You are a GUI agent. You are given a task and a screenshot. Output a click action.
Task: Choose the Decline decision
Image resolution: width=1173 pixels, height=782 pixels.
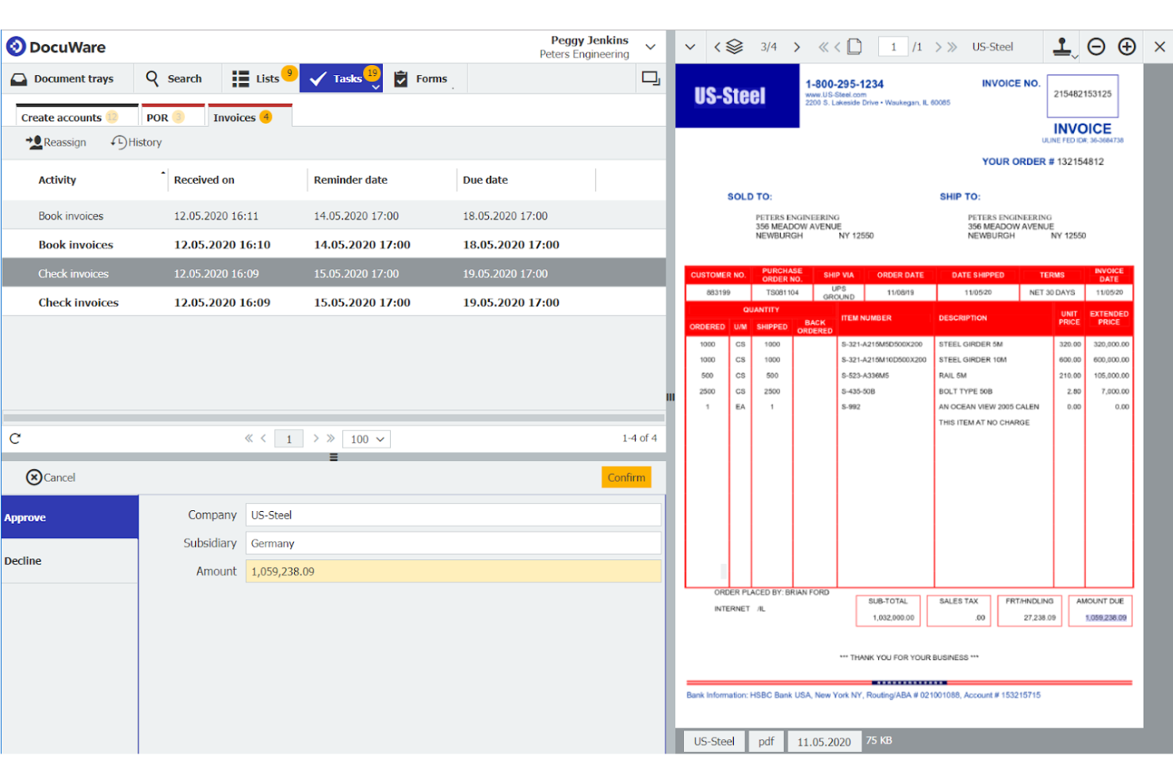coord(70,561)
